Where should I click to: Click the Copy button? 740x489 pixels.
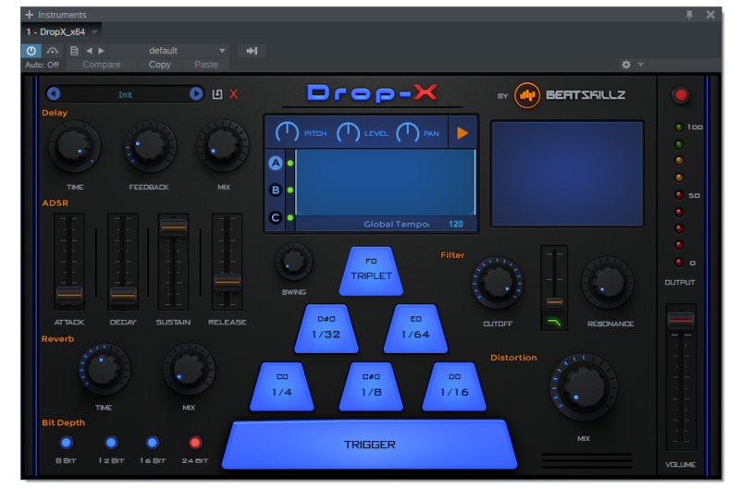[x=159, y=65]
